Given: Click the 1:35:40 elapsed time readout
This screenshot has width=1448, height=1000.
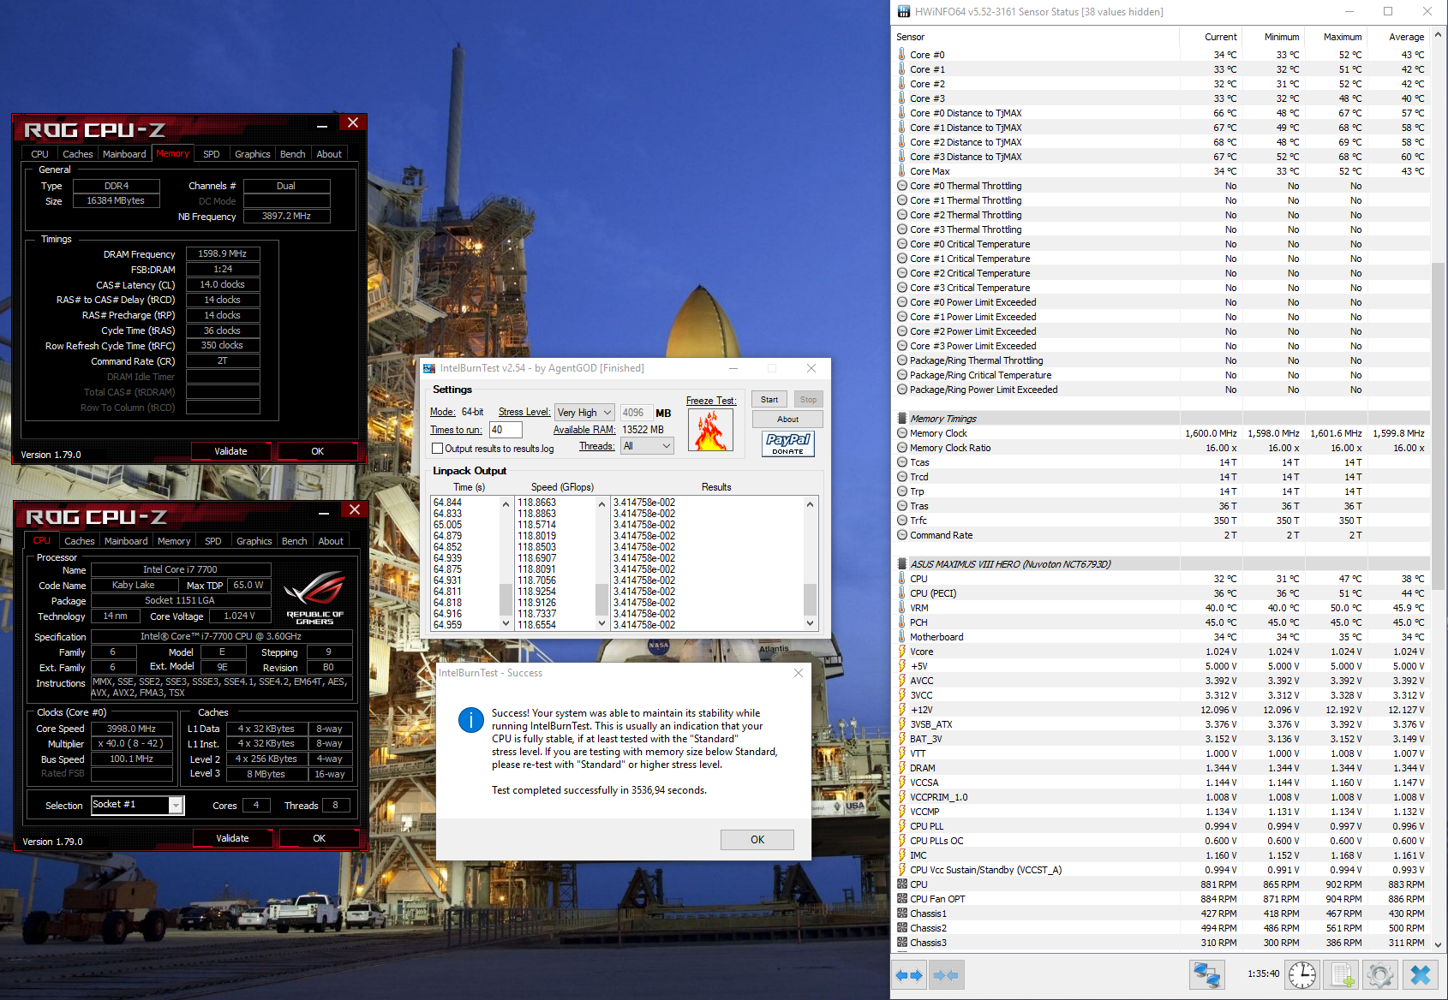Looking at the screenshot, I should pyautogui.click(x=1263, y=973).
